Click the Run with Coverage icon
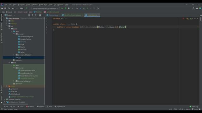This screenshot has height=113, width=202. [69, 8]
